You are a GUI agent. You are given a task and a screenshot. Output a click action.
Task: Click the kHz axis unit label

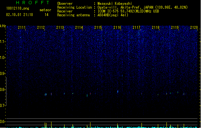(3, 26)
